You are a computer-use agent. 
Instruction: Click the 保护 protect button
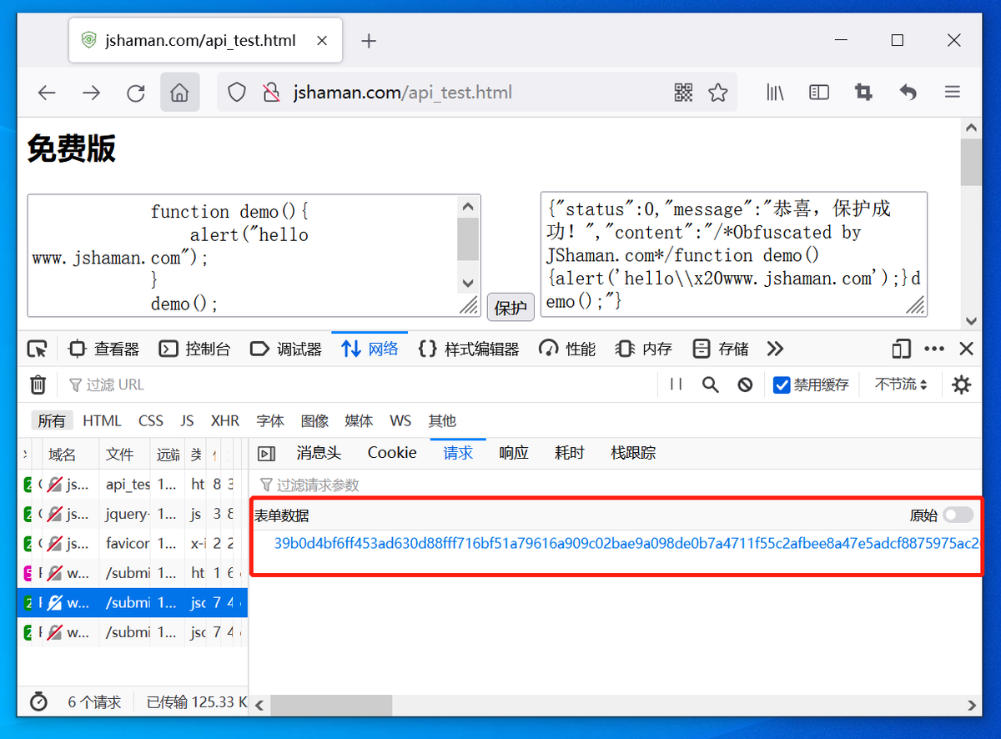pos(511,308)
